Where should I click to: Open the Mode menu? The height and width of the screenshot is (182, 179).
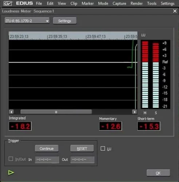[103, 4]
